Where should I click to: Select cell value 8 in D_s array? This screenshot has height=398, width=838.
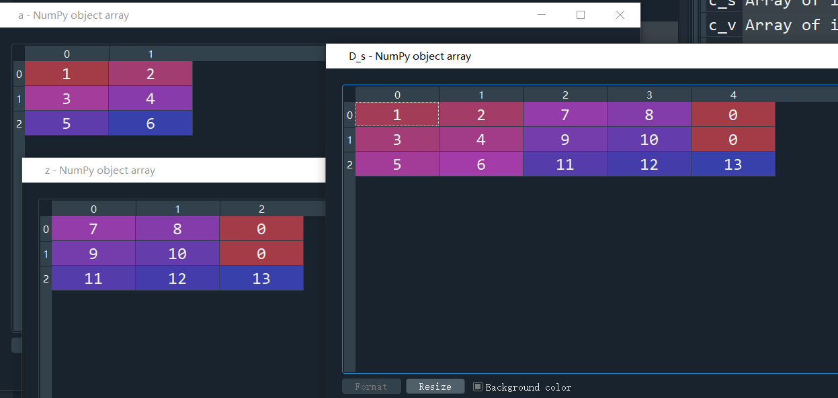tap(649, 115)
